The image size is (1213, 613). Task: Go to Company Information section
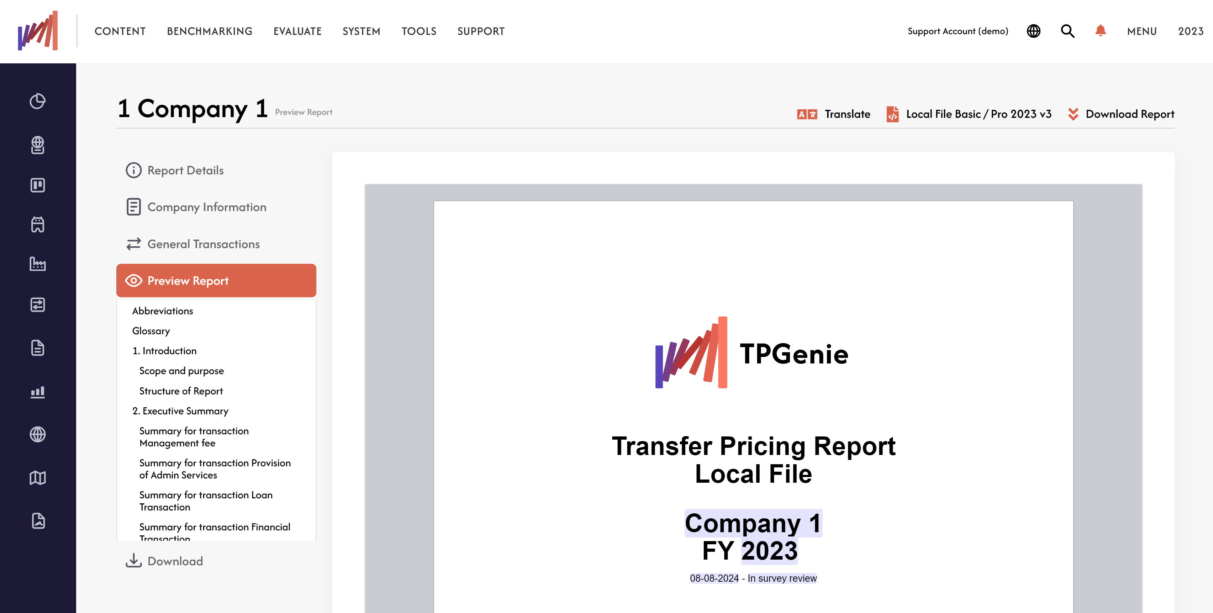(x=207, y=207)
